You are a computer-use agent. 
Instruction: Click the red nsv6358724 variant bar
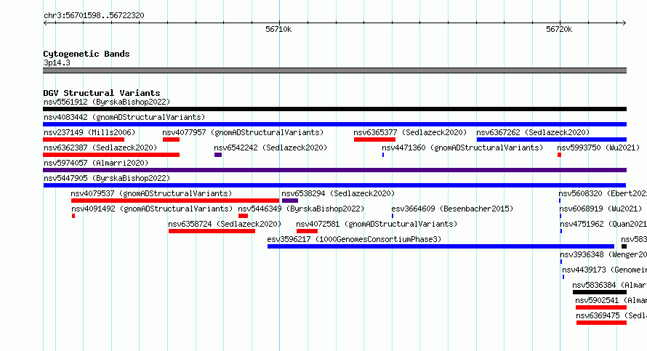tap(212, 231)
